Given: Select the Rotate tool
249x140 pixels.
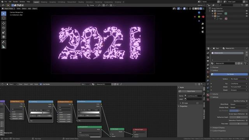Looking at the screenshot, I should pos(4,28).
